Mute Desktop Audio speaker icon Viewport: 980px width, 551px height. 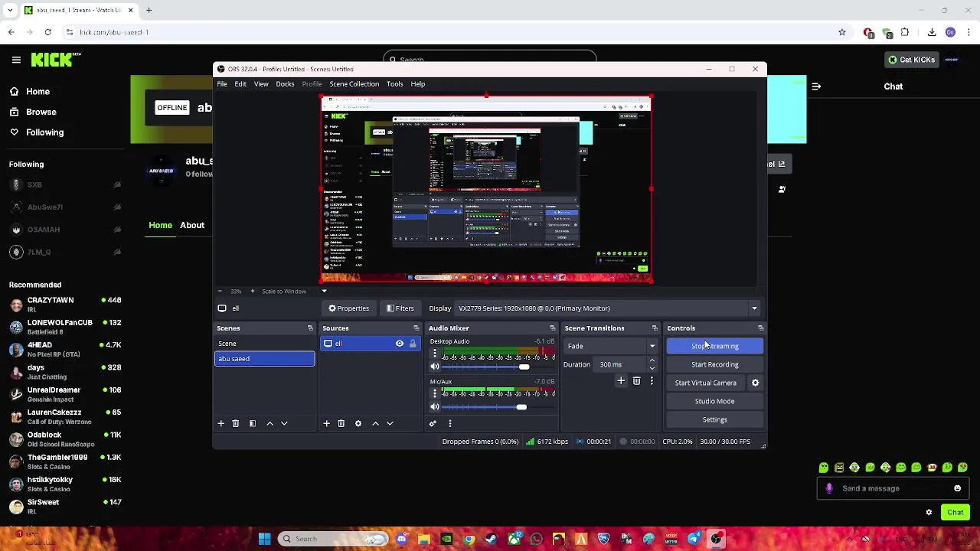pos(435,367)
